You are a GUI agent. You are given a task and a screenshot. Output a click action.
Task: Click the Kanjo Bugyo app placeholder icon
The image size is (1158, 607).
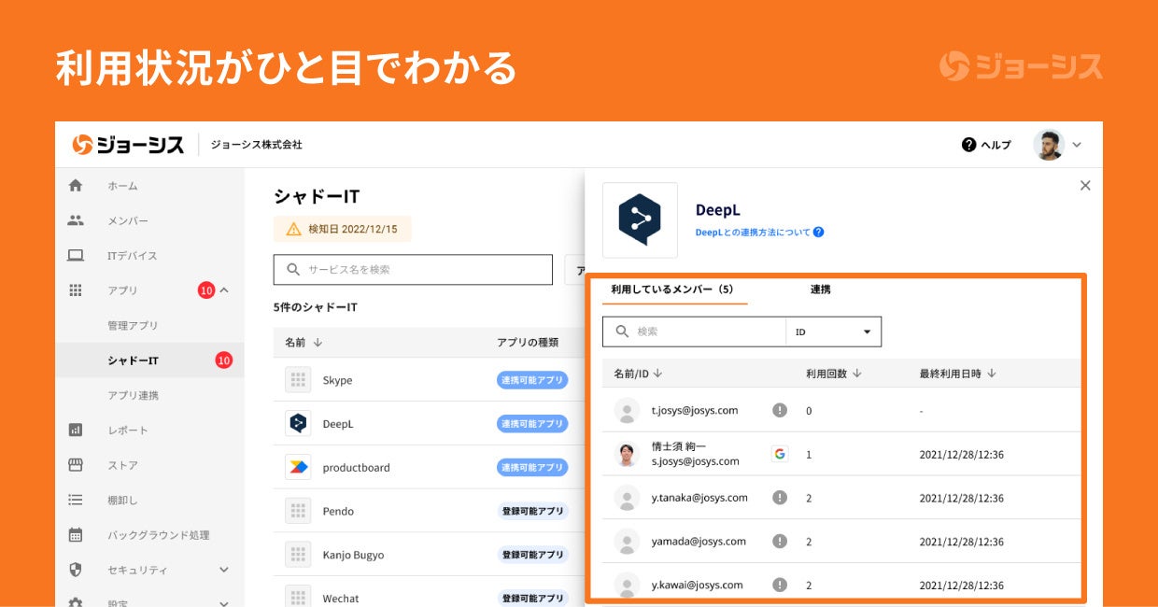(x=298, y=555)
